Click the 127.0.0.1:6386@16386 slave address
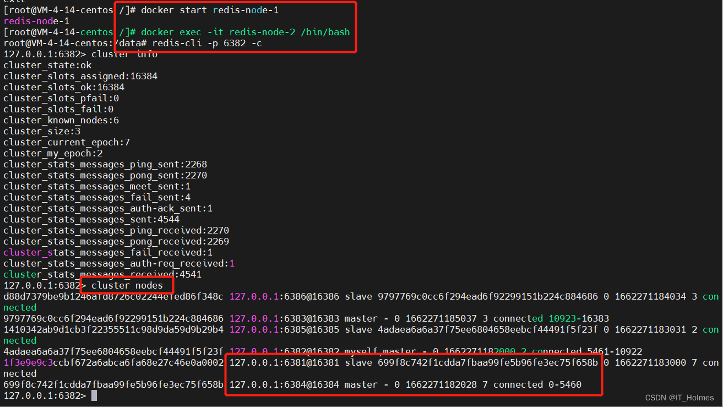The width and height of the screenshot is (723, 407). click(284, 296)
